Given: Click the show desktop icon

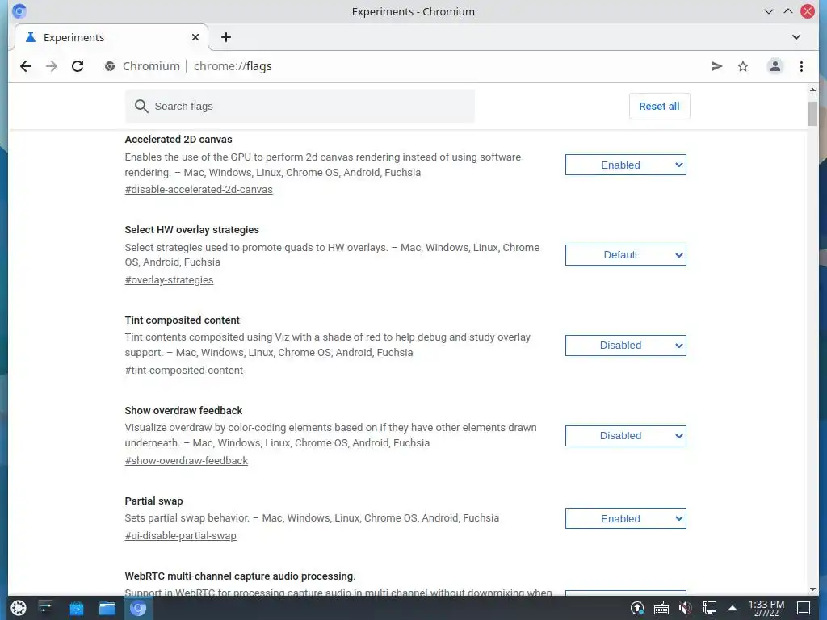Looking at the screenshot, I should click(x=804, y=609).
